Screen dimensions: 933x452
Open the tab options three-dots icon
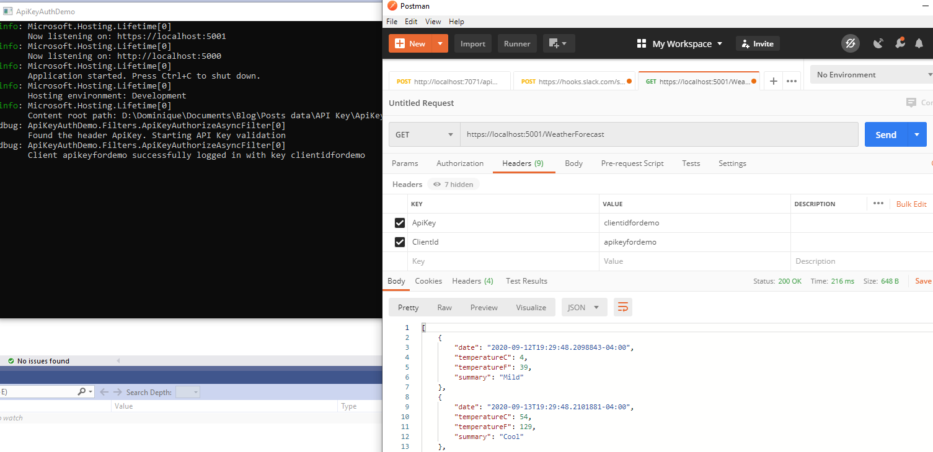(x=791, y=81)
